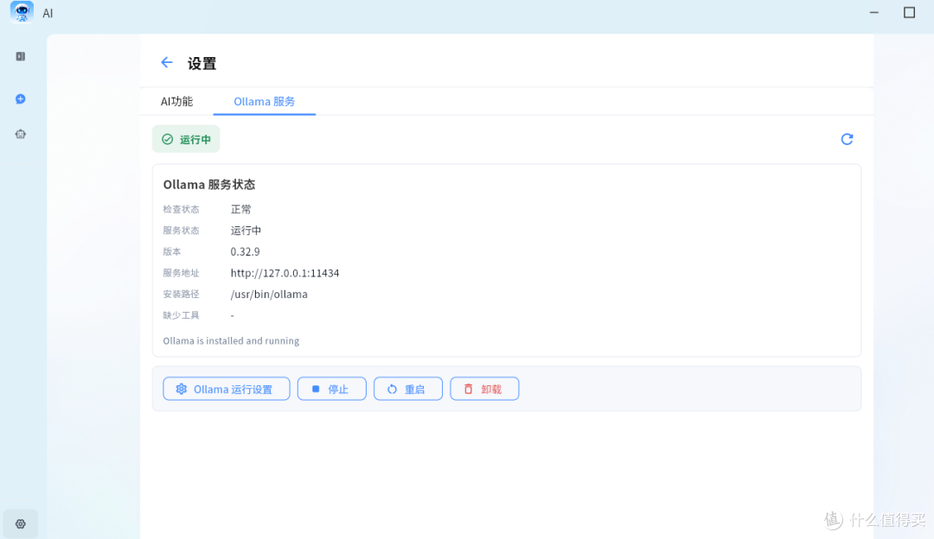
Task: Click the 安装路径 label
Action: pos(181,294)
